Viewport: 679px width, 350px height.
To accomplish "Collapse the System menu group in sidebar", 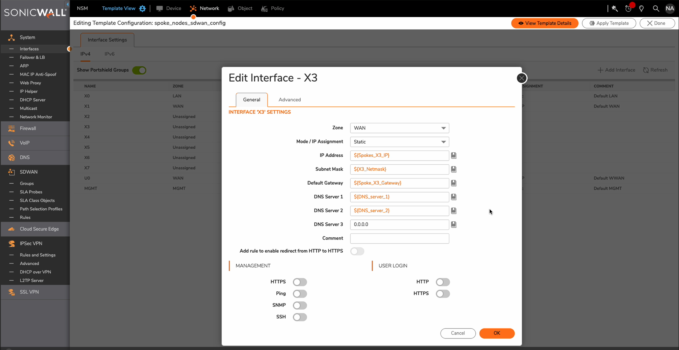I will tap(35, 37).
